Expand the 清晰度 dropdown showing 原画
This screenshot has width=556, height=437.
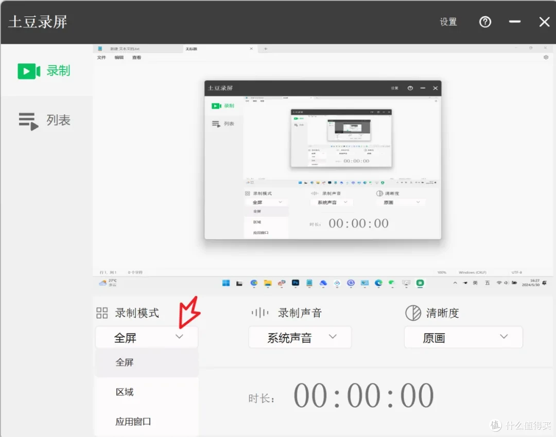point(463,338)
